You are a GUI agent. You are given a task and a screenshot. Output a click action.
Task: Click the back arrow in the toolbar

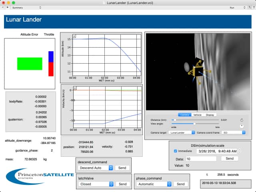(3, 8)
